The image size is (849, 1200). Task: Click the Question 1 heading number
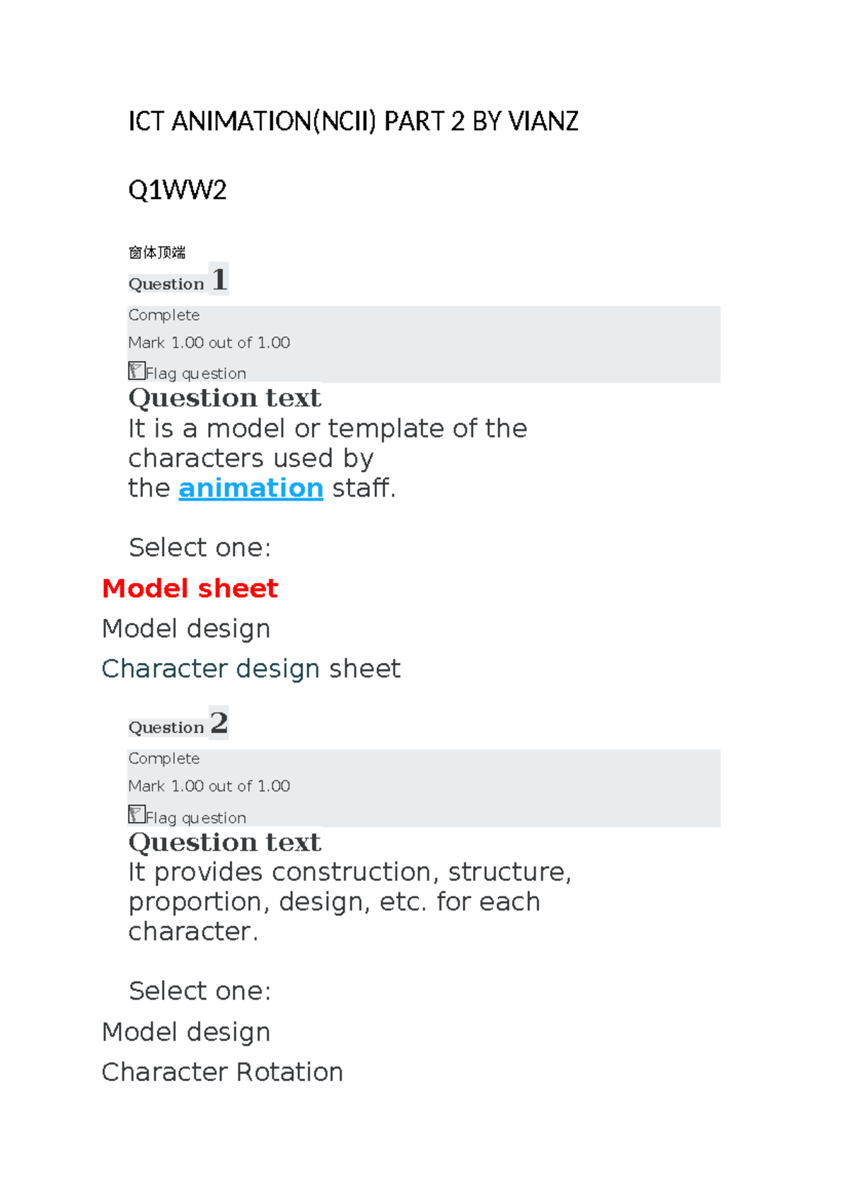pos(219,279)
